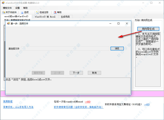Open the 设置 menu
The width and height of the screenshot is (164, 120).
17,8
